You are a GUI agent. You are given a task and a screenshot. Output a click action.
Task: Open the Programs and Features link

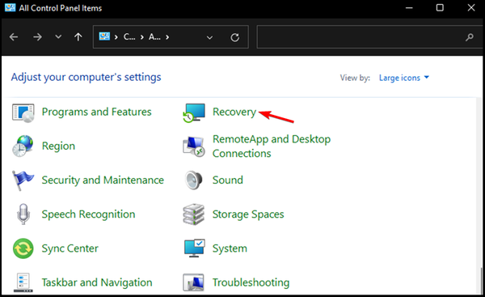(x=96, y=112)
